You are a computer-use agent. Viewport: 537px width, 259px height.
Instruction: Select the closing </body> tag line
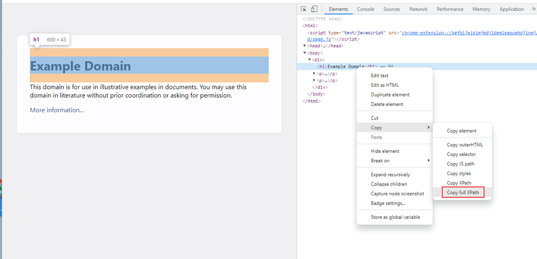[x=316, y=94]
